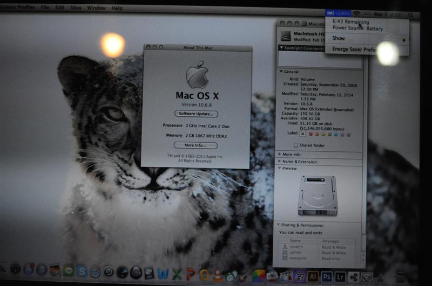432x286 pixels.
Task: Apply the orange label color
Action: pos(317,134)
